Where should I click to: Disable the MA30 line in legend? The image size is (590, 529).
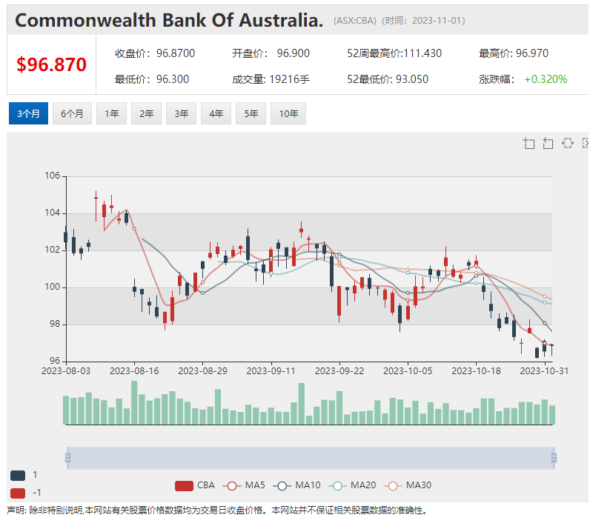coord(408,485)
